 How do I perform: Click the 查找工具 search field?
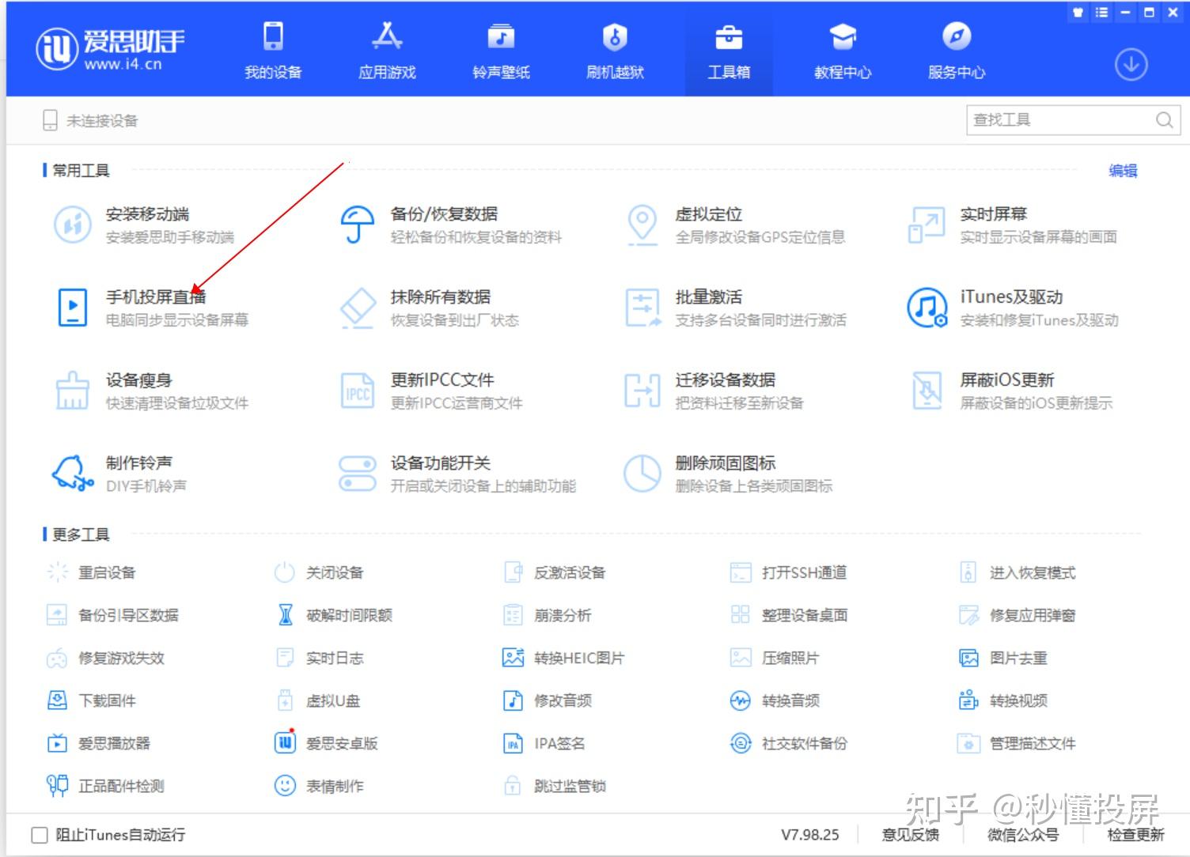pos(1073,120)
